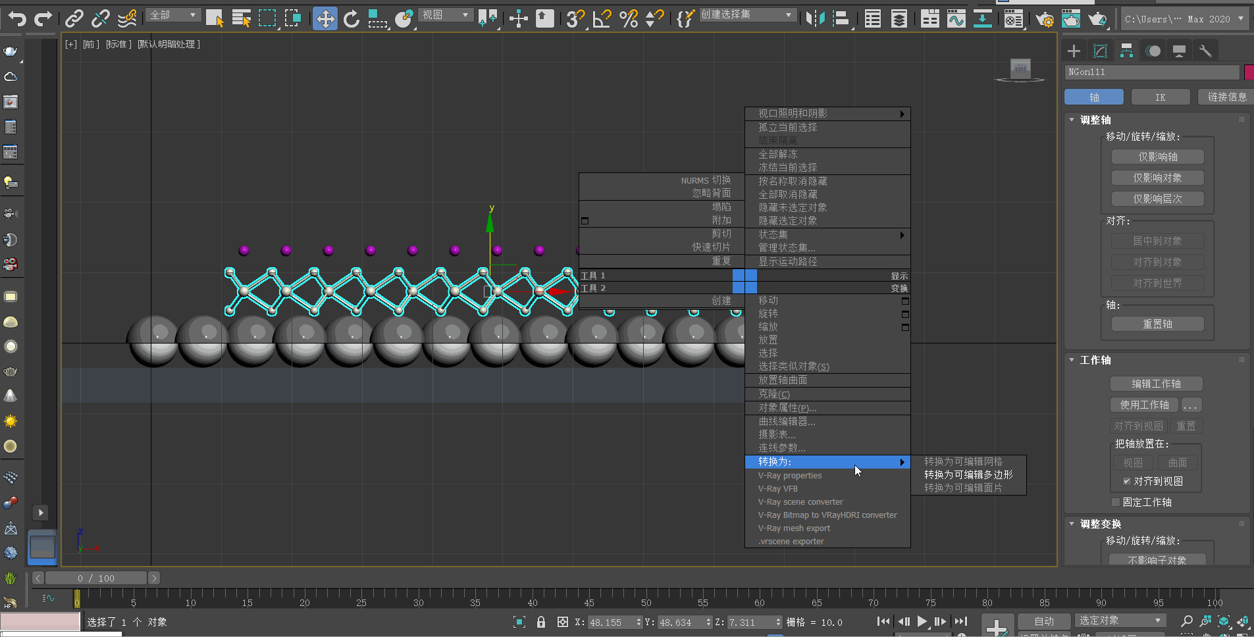Switch to the '链接信息' tab
Viewport: 1254px width, 637px height.
click(1226, 97)
